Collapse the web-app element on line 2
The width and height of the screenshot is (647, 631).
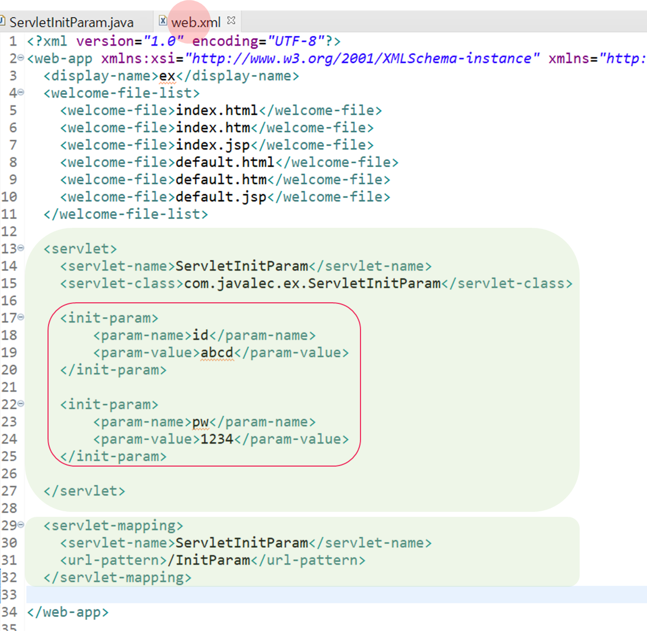pos(20,58)
